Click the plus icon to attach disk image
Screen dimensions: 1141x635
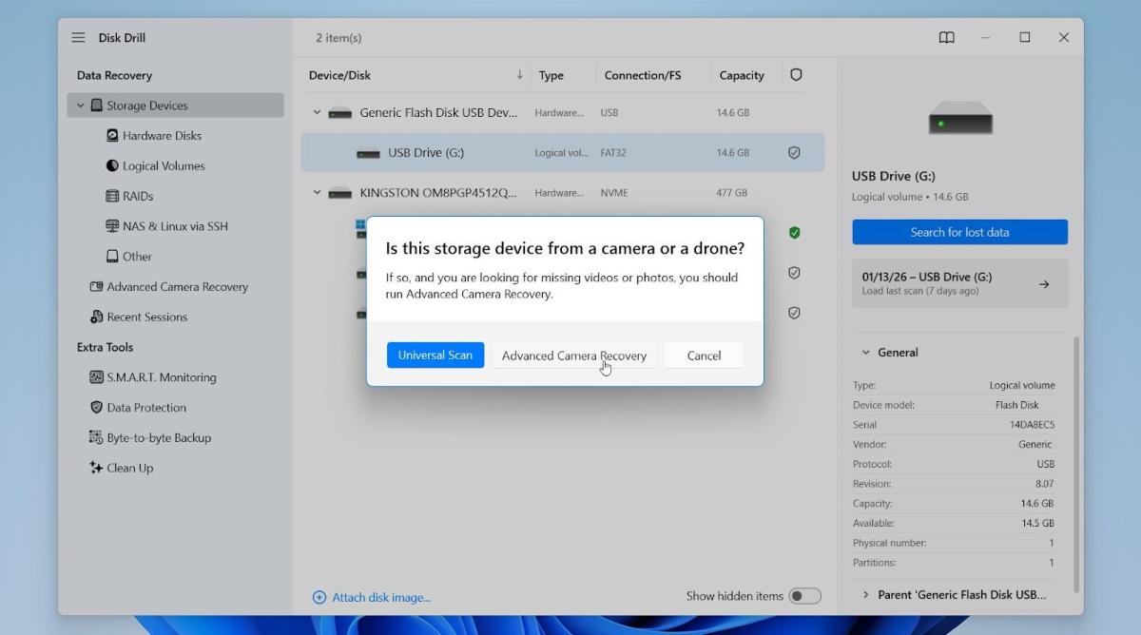point(319,597)
